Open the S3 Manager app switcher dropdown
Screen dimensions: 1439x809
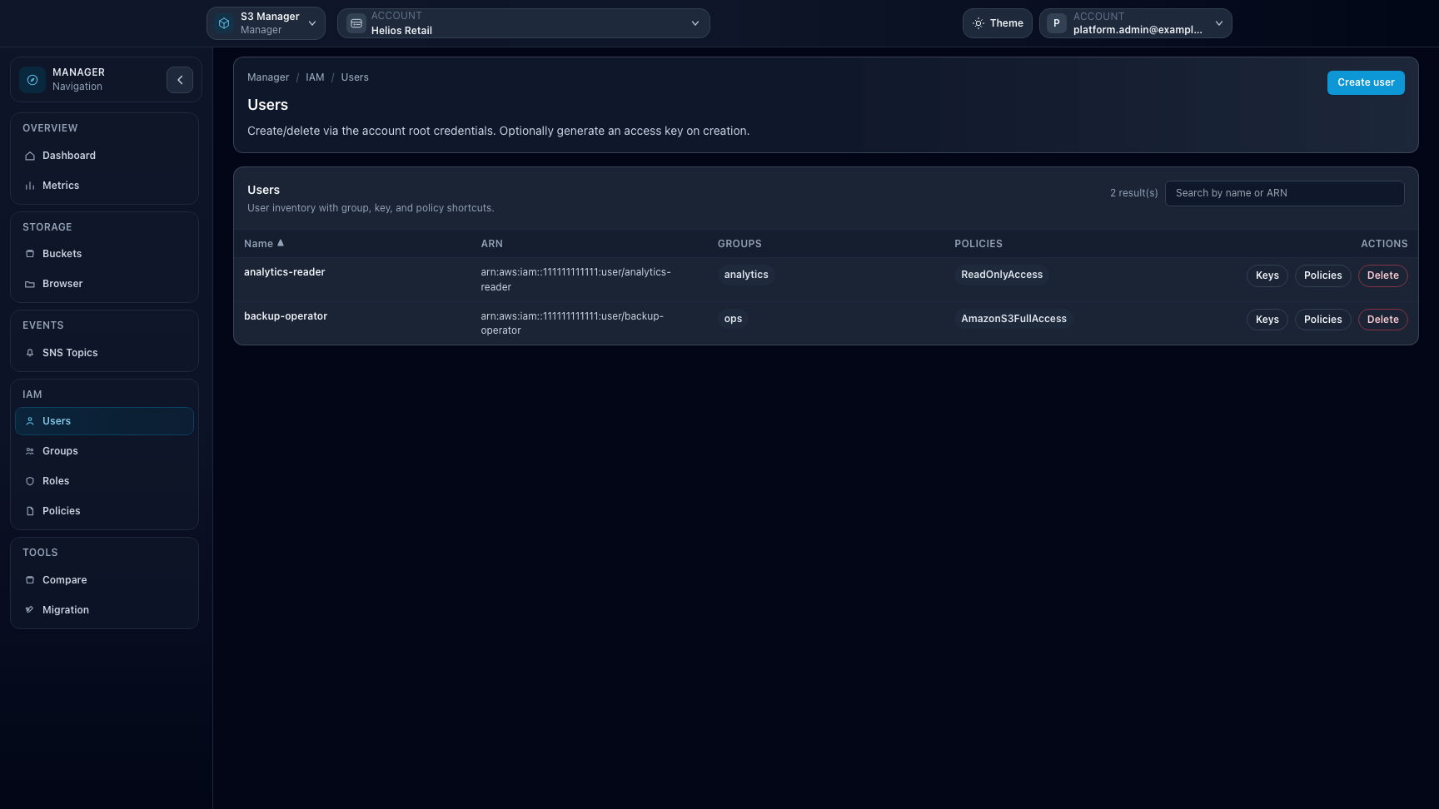click(x=266, y=23)
